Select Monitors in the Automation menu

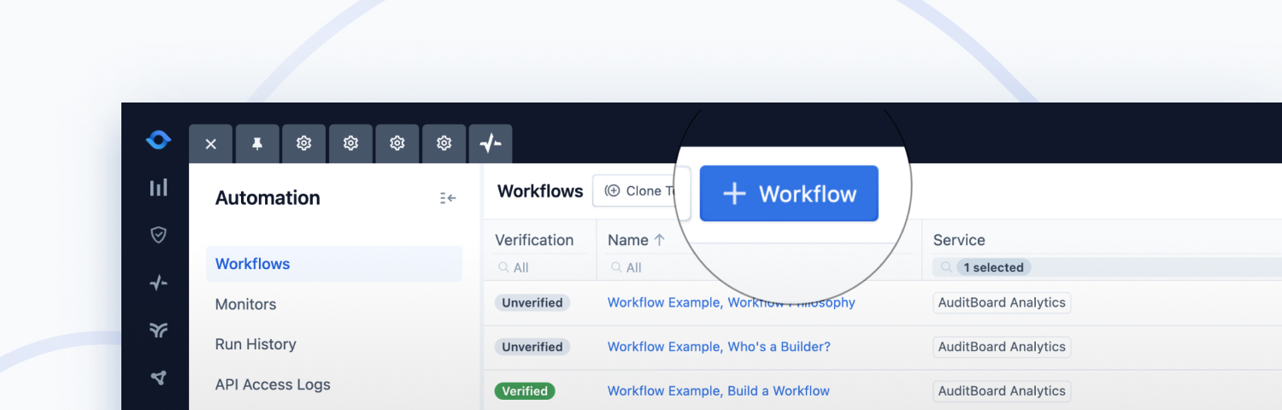[x=245, y=304]
